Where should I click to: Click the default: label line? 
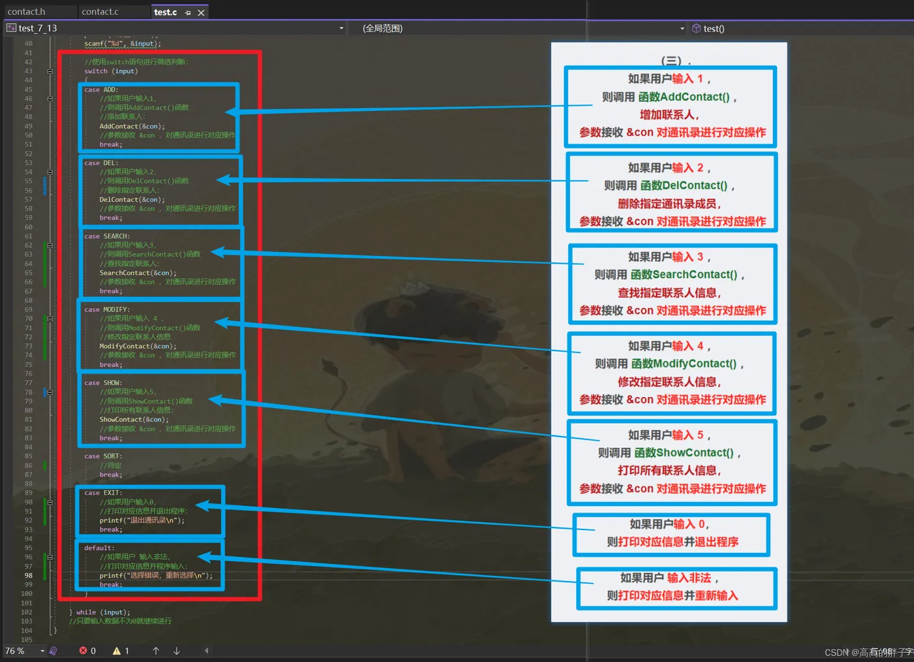(x=99, y=548)
